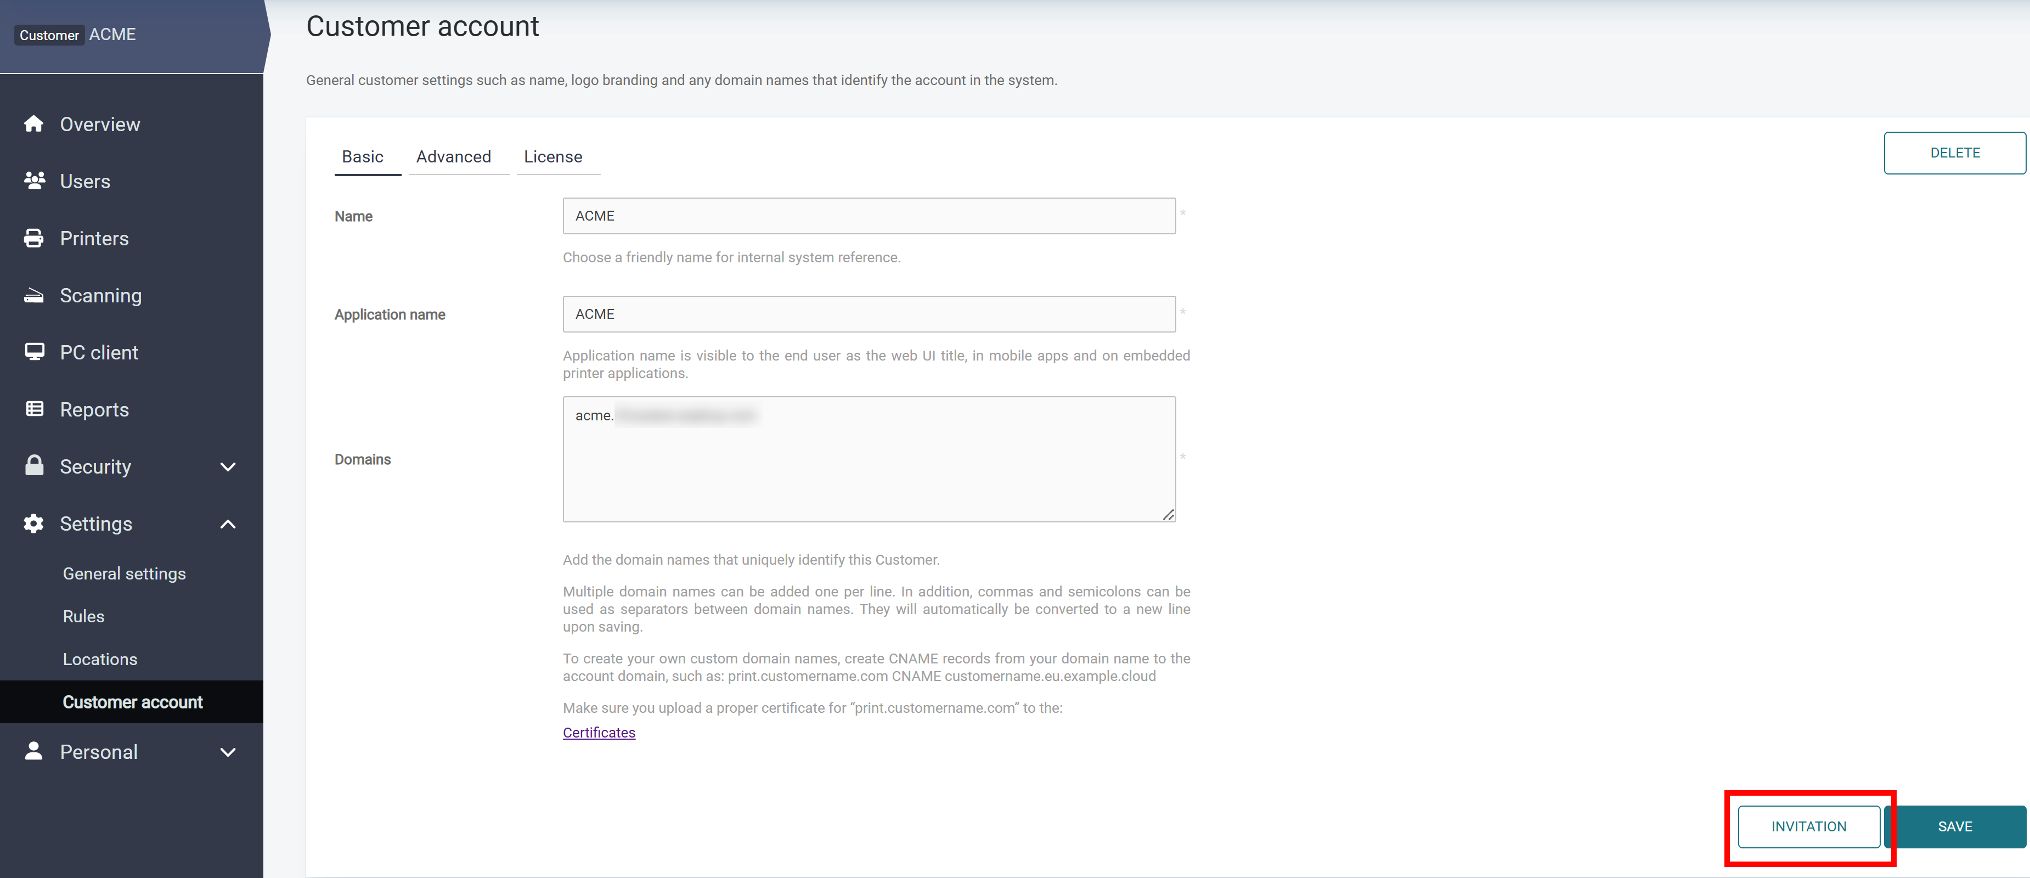Click the Overview home icon
Viewport: 2030px width, 878px height.
click(x=33, y=123)
